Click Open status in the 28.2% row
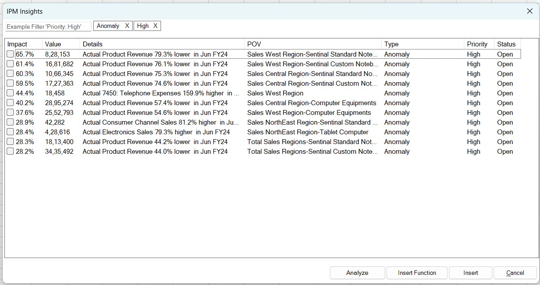Screen dimensions: 540x285 [505, 152]
